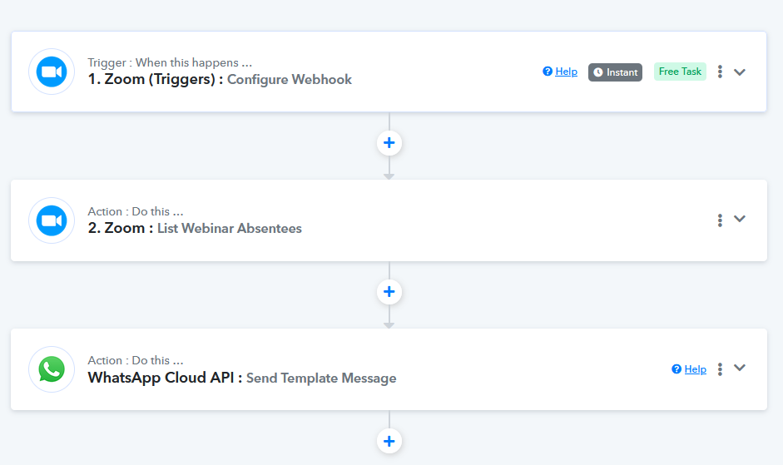Expand the WhatsApp Send Template Message chevron
The height and width of the screenshot is (465, 783).
740,368
